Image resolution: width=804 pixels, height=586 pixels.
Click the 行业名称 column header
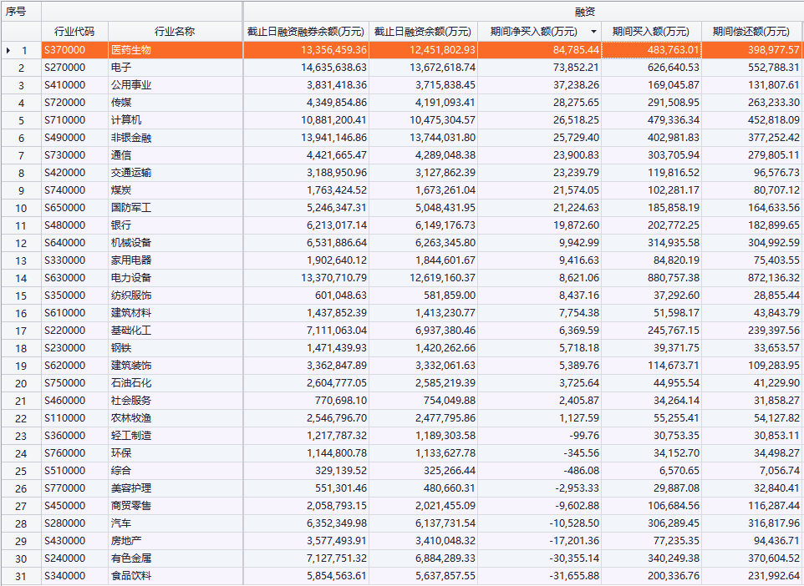coord(175,32)
